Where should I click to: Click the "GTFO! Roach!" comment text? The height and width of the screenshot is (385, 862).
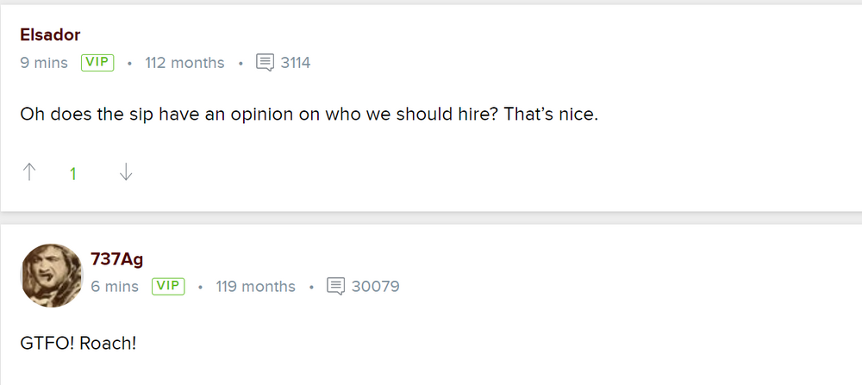pos(78,342)
